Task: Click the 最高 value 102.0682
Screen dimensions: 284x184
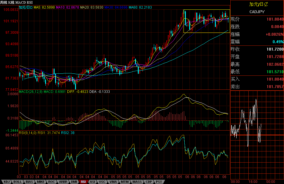Action: (x=275, y=64)
